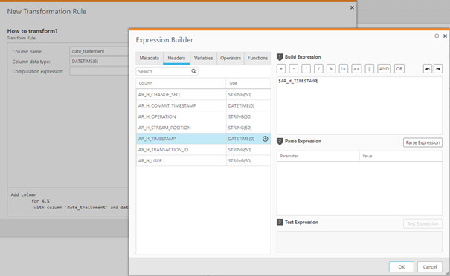Viewport: 450px width, 276px height.
Task: Add AR_H_TIMESTAMP to expression via plus-circle icon
Action: point(266,139)
